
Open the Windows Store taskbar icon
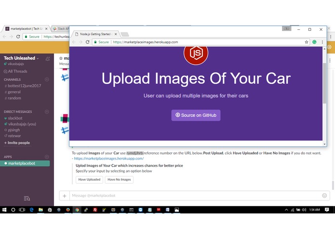pos(50,210)
